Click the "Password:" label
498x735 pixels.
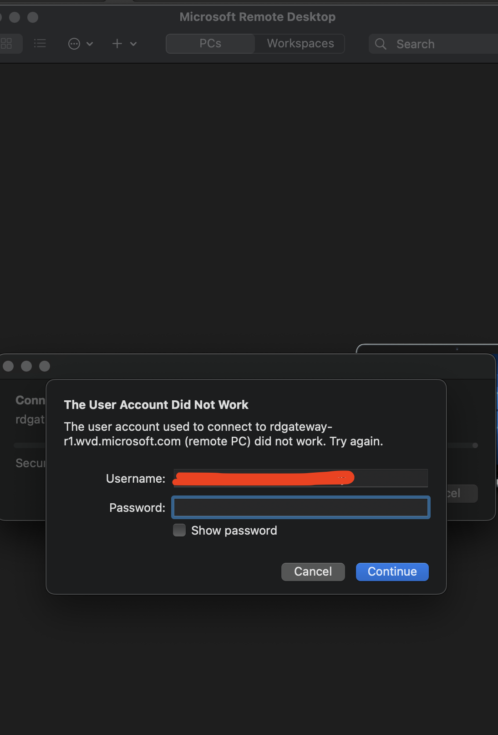click(x=137, y=508)
